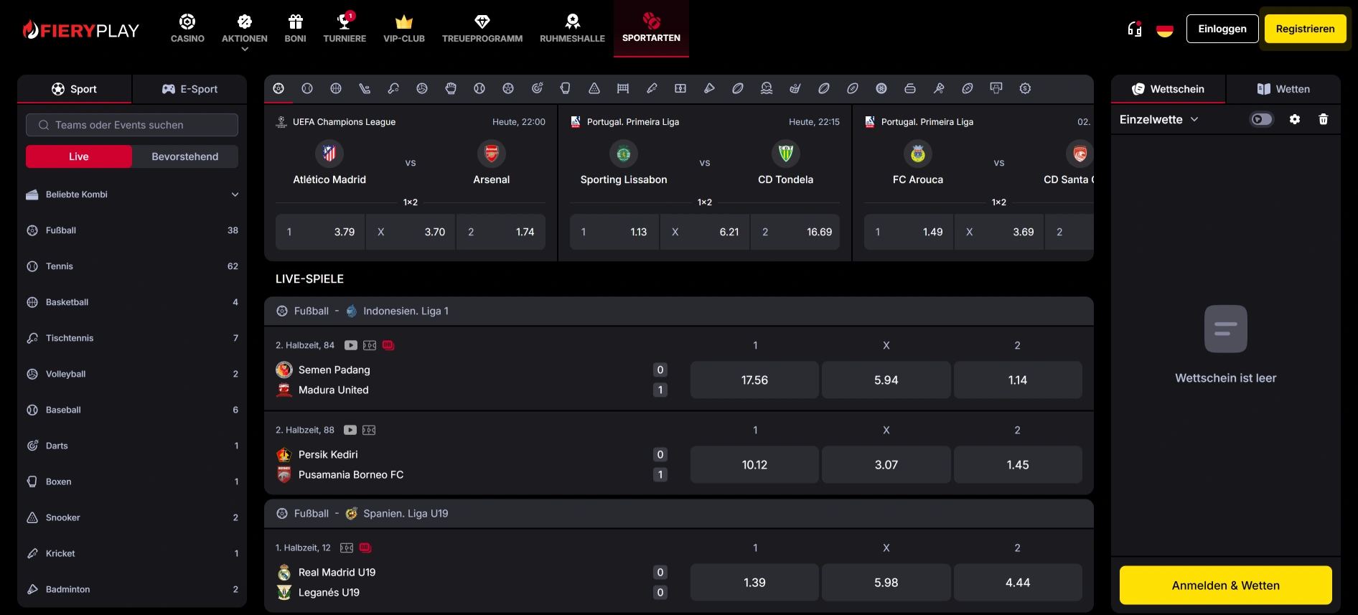Click the Registrieren button

pos(1305,29)
